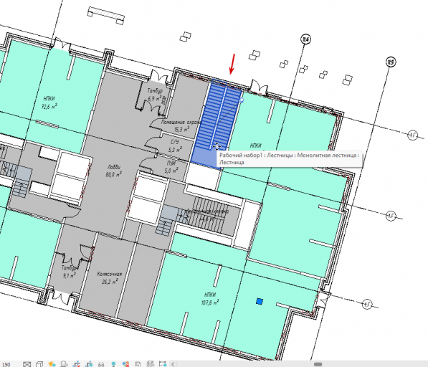Click the Reveal Constraints icon
Image resolution: width=428 pixels, height=367 pixels.
[x=163, y=364]
